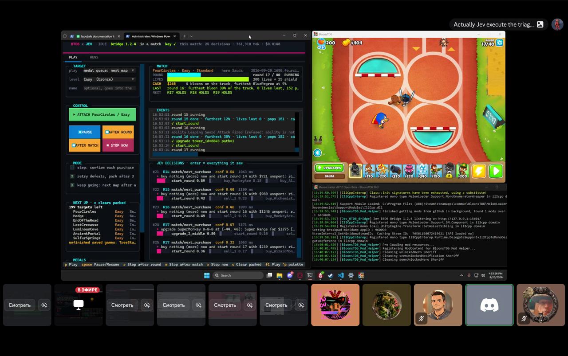Select the Sauda hero portrait in tower bar
Viewport: 568px width, 356px height.
coord(355,171)
